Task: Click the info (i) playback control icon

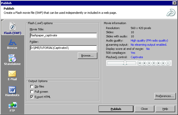Action: (x=168, y=63)
